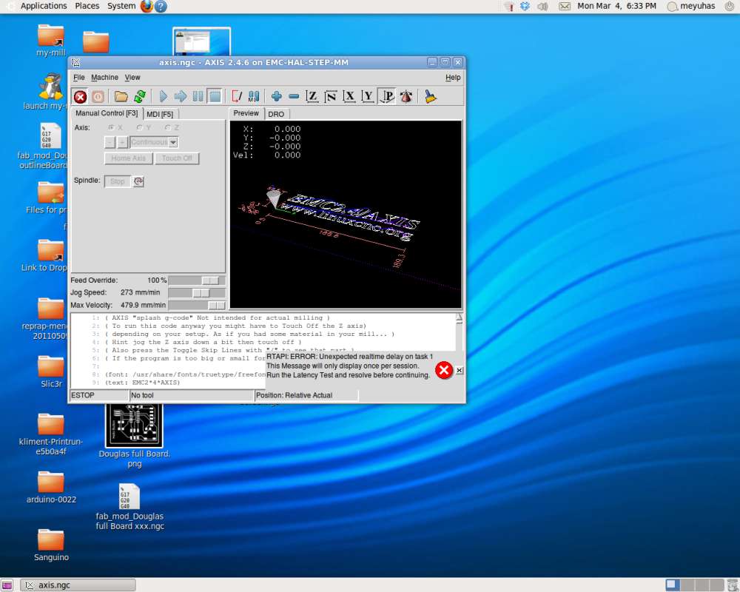
Task: Click the axis.ngc taskbar button
Action: (78, 585)
